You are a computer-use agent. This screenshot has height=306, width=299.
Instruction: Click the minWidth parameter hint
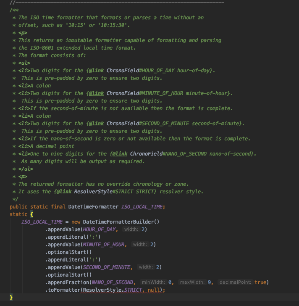click(153, 282)
